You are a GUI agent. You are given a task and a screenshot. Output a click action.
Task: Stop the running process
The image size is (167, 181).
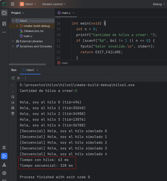point(18,78)
